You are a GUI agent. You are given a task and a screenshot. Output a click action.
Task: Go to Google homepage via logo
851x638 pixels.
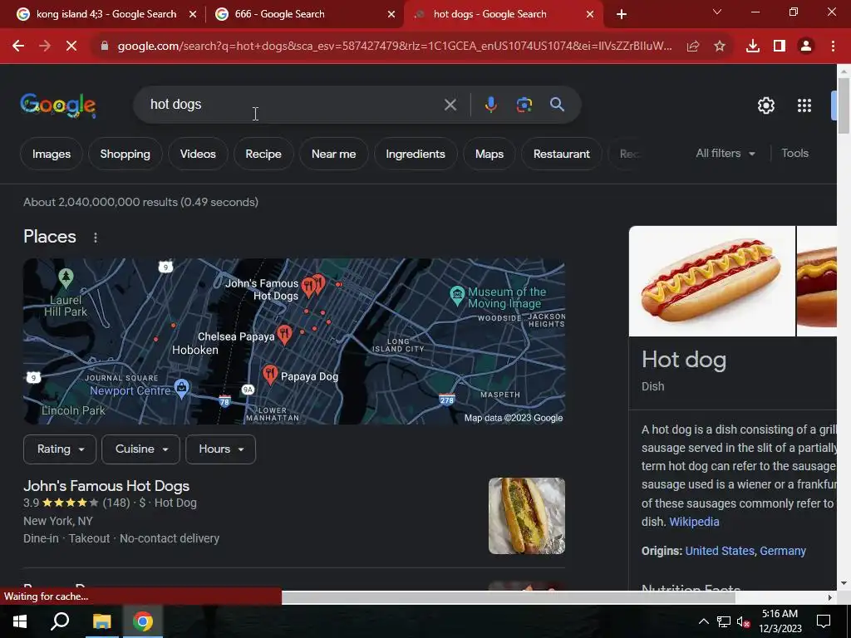coord(58,105)
